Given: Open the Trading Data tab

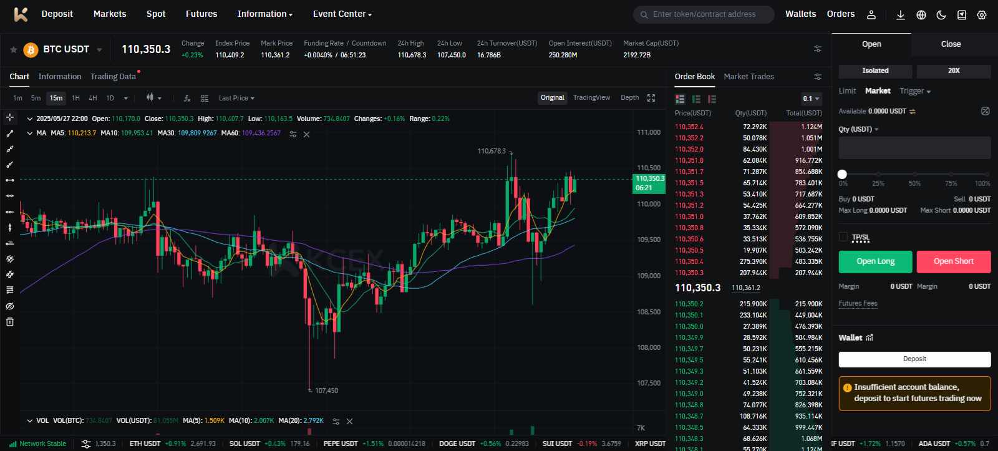Looking at the screenshot, I should [x=113, y=76].
